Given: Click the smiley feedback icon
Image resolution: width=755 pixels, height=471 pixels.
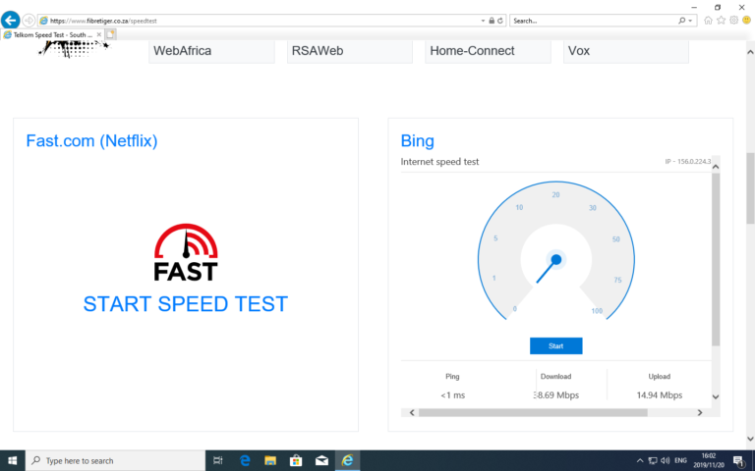Looking at the screenshot, I should click(x=747, y=21).
